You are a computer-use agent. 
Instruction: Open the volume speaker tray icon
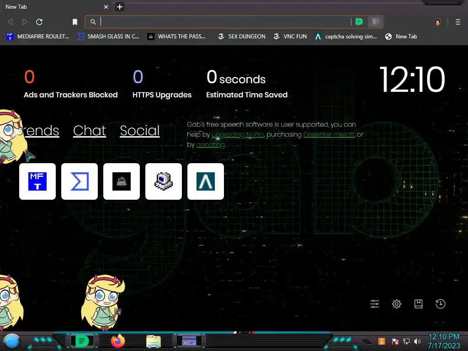[417, 341]
